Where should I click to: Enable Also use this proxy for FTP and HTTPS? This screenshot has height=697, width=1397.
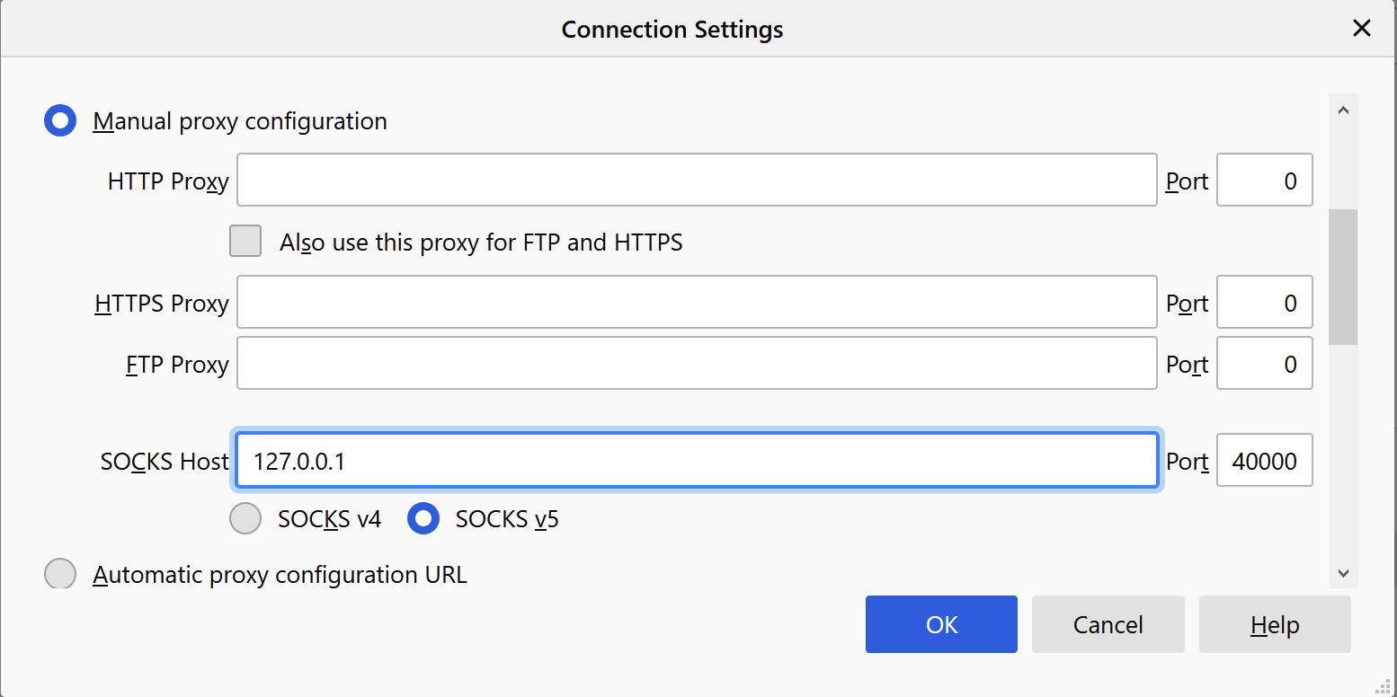245,242
